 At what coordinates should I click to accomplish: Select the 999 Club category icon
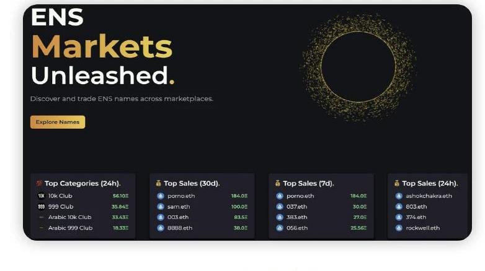[41, 207]
